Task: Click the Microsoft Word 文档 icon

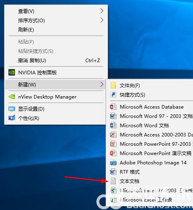Action: 113,126
